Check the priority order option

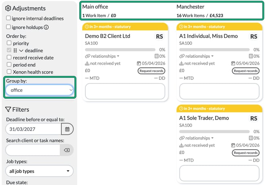point(9,43)
